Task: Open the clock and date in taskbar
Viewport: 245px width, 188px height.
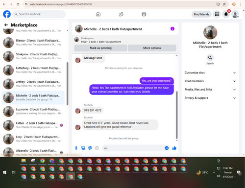Action: tap(228, 172)
